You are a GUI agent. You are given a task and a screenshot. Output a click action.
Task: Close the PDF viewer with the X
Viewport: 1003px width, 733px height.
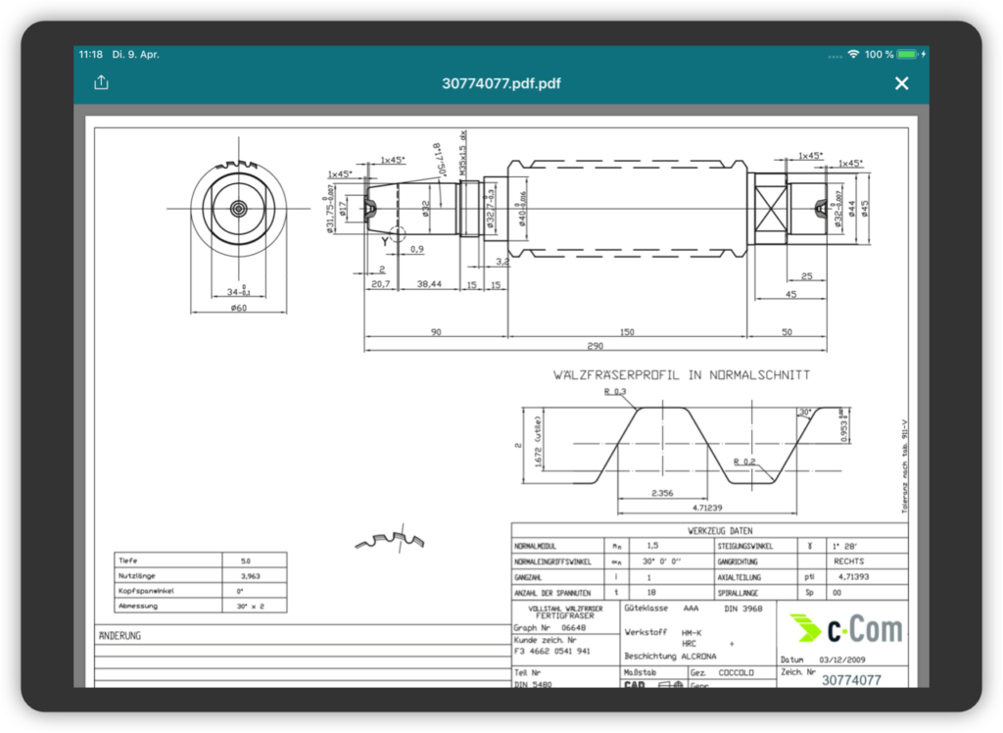coord(902,83)
